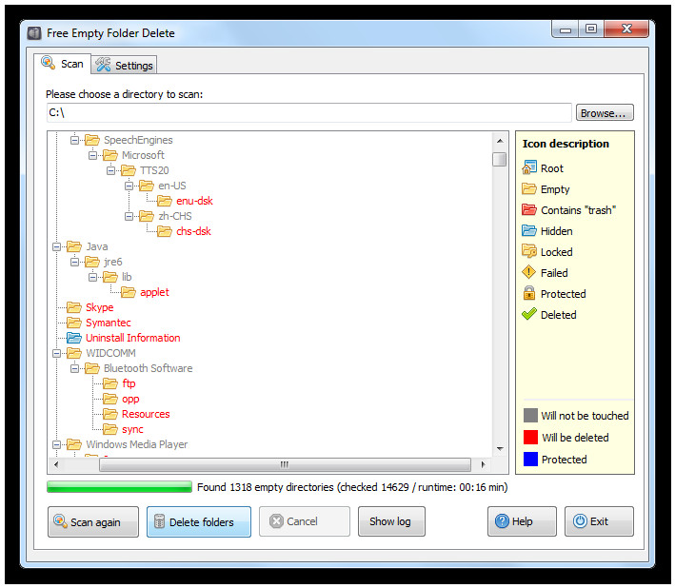675x588 pixels.
Task: Click the folder icon beside chs-dsk
Action: [165, 231]
